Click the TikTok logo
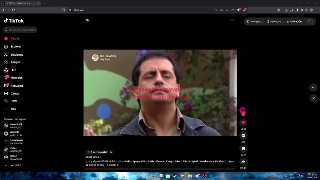Viewport: 320px width, 180px height. [14, 21]
